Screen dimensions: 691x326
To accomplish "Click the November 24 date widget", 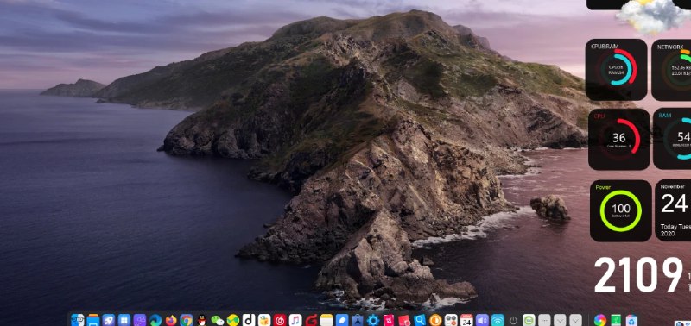I will click(x=673, y=210).
